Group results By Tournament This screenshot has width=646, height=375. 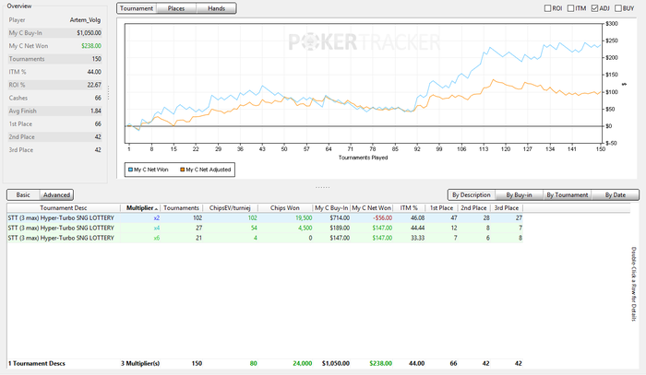567,194
